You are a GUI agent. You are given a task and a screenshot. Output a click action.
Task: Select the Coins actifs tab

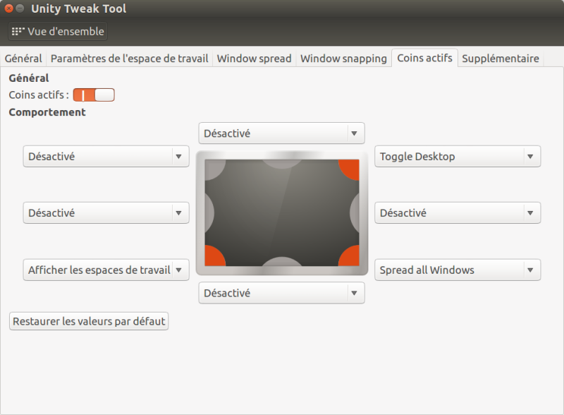(x=424, y=58)
